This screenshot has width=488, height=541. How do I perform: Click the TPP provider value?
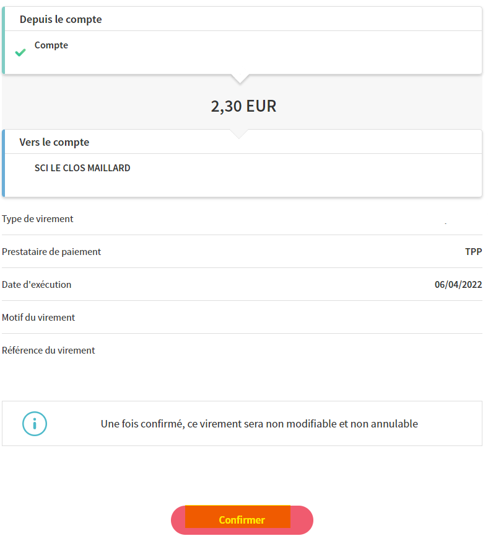pyautogui.click(x=473, y=252)
